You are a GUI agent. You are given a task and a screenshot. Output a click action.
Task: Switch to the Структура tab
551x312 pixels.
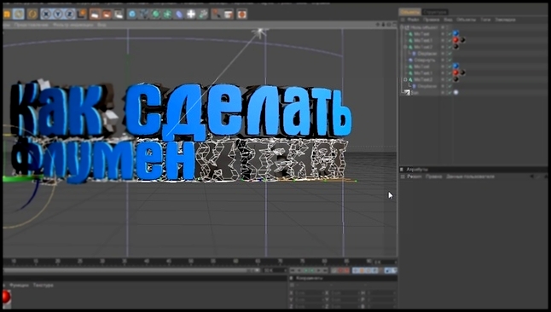pos(435,12)
